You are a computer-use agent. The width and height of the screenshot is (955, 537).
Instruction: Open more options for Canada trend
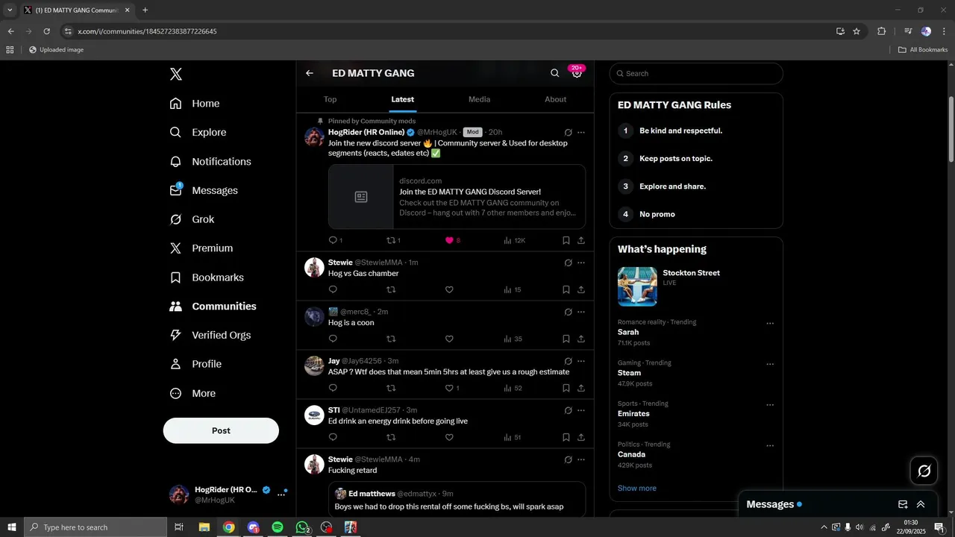click(x=770, y=446)
